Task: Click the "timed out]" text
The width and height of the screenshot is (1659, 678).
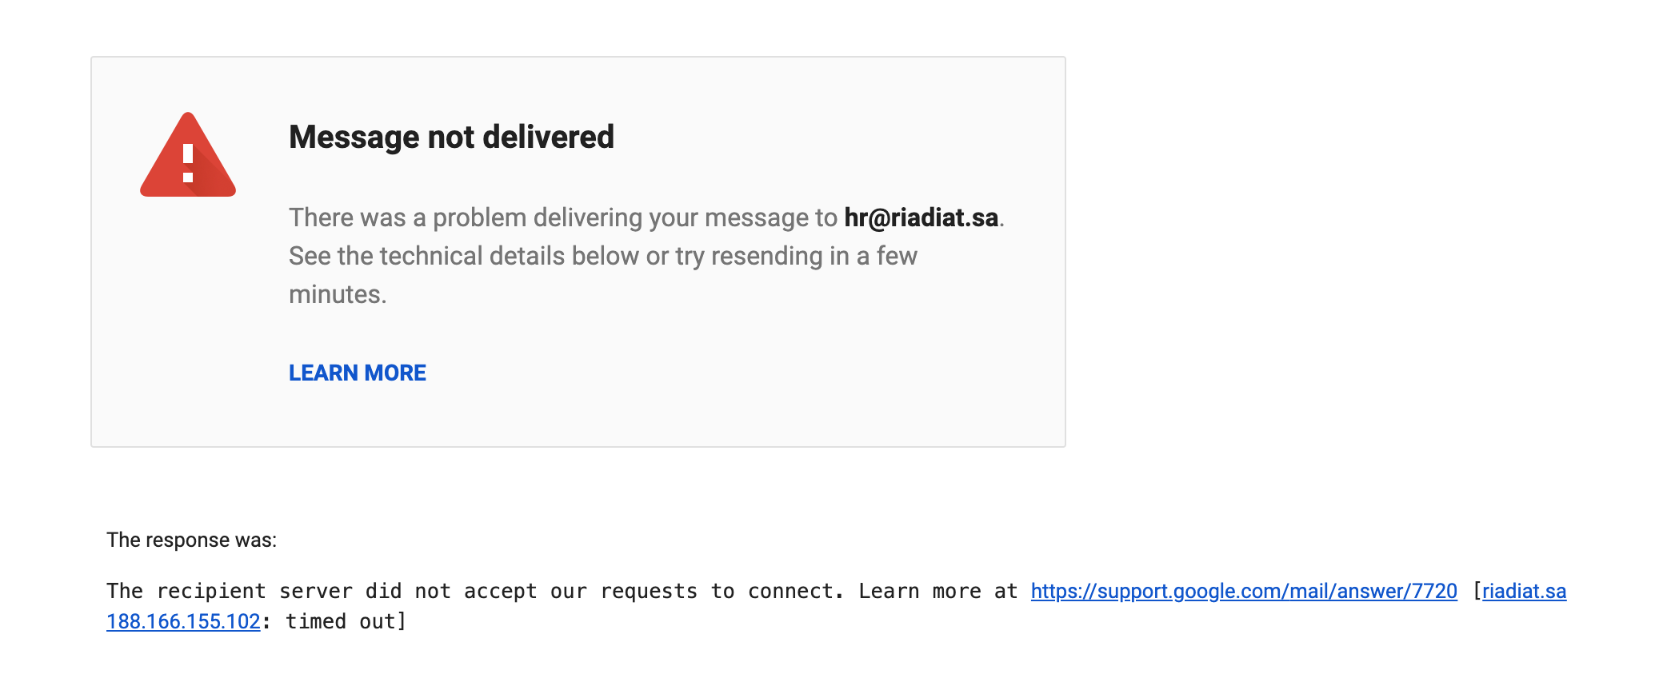Action: [x=346, y=621]
